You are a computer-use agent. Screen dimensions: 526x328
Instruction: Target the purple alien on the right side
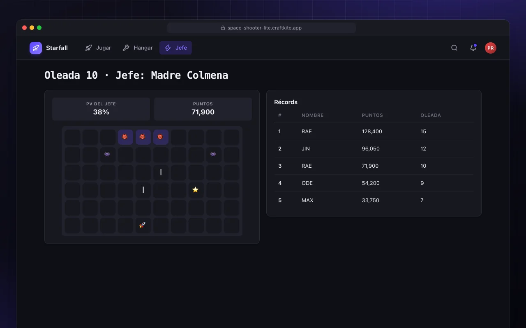213,155
